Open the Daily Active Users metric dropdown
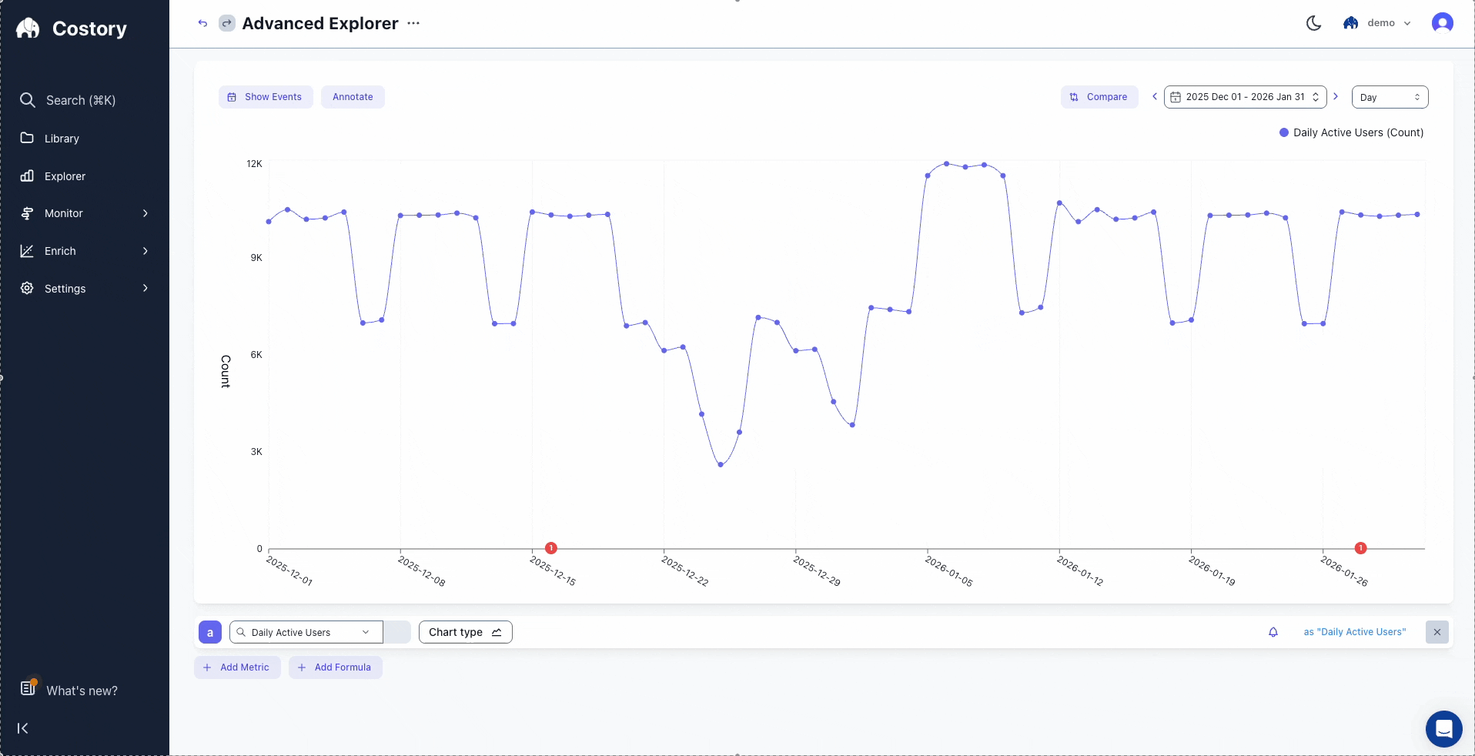The image size is (1475, 756). click(x=305, y=632)
